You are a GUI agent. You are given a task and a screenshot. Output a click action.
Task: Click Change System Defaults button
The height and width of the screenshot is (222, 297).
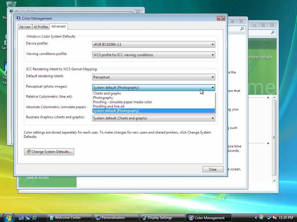click(x=49, y=152)
